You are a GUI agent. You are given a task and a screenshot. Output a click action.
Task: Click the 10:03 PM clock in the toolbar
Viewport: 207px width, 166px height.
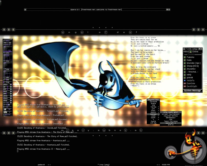click(166, 165)
